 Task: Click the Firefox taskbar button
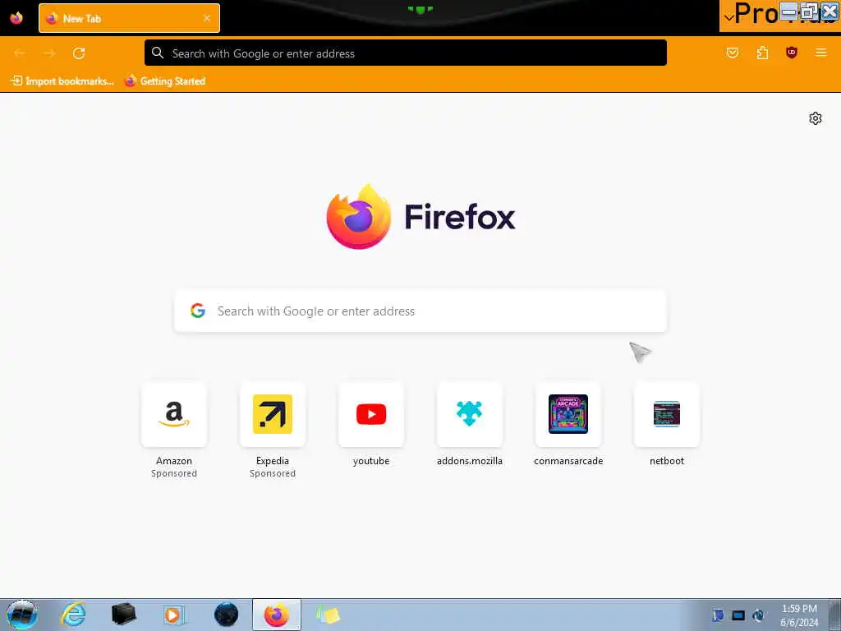pos(277,615)
